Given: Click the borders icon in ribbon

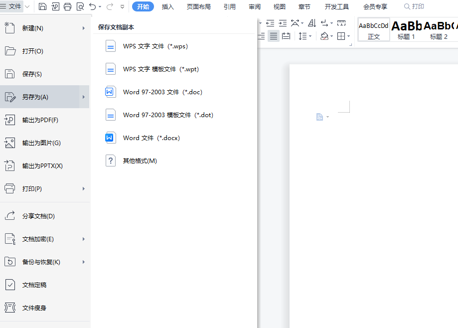Looking at the screenshot, I should (x=341, y=36).
